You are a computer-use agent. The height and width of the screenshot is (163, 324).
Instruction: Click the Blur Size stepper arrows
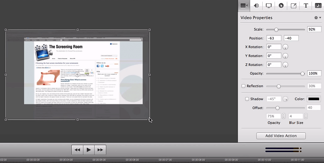click(305, 116)
